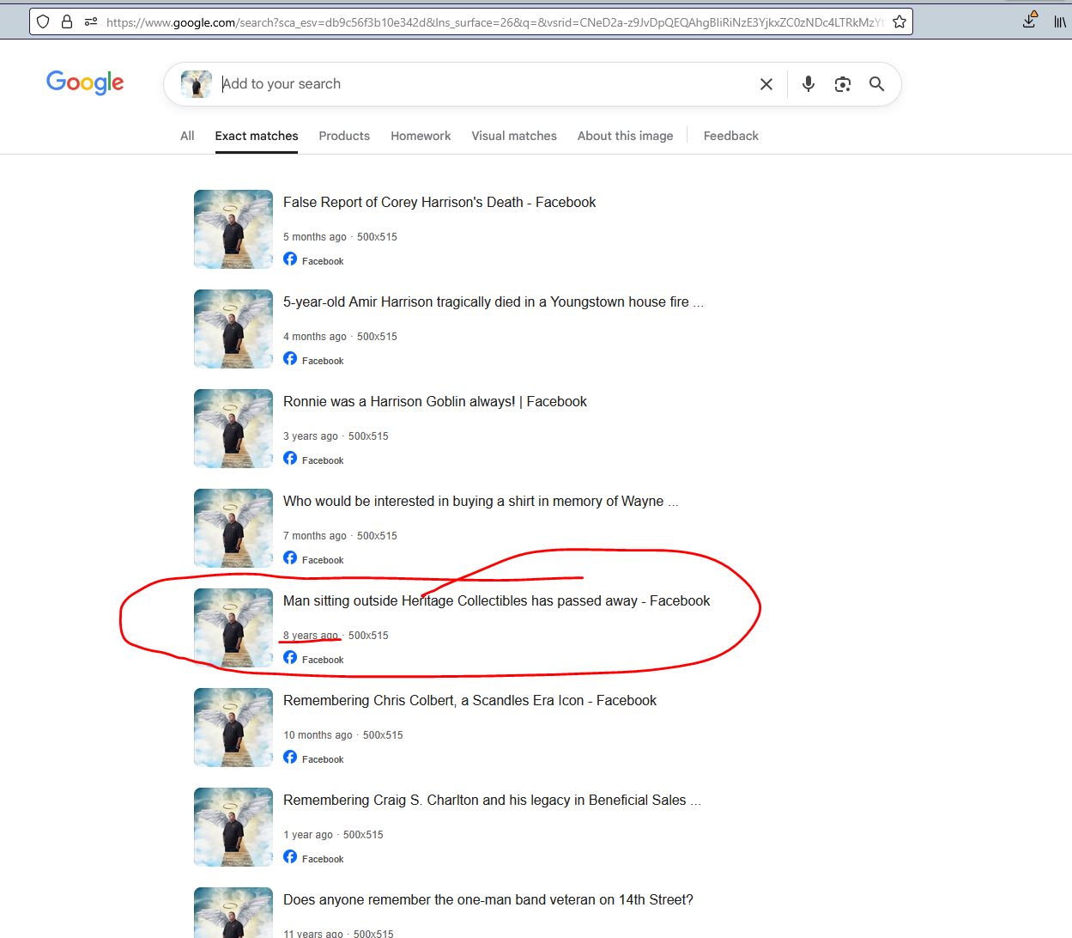Open one-man band veteran on 14th Street result
Image resolution: width=1072 pixels, height=938 pixels.
coord(488,900)
